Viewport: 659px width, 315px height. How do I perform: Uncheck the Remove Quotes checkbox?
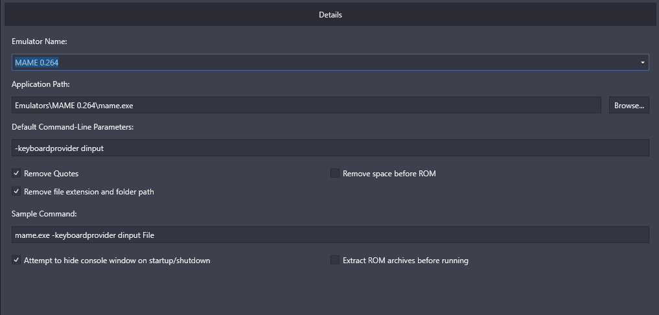point(16,173)
